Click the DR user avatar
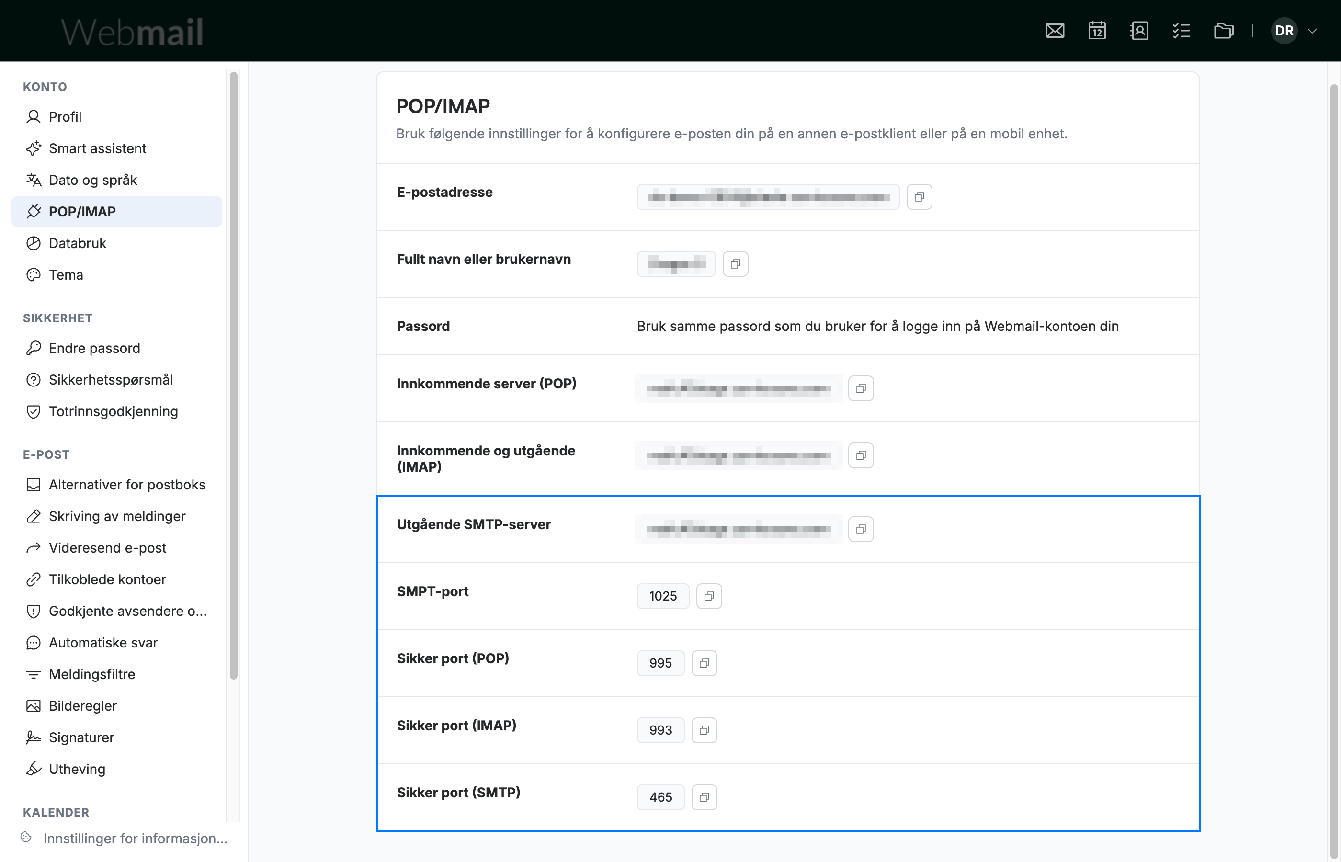Viewport: 1341px width, 862px height. click(1284, 31)
